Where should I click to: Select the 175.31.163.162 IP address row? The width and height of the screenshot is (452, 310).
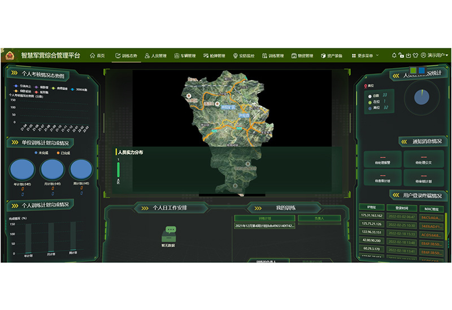[x=371, y=216]
